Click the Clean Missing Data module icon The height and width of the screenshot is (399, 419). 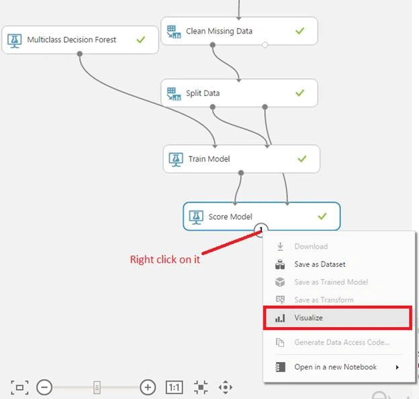(174, 32)
